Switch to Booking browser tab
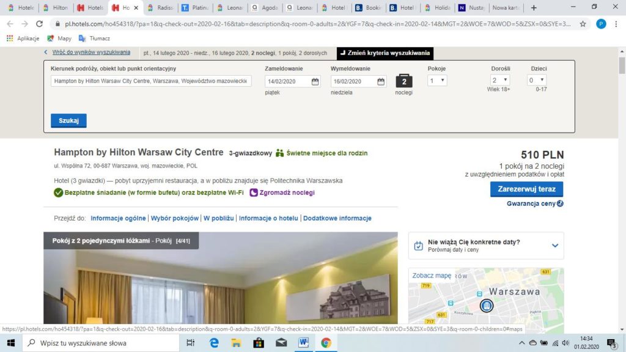The width and height of the screenshot is (626, 352). click(369, 7)
